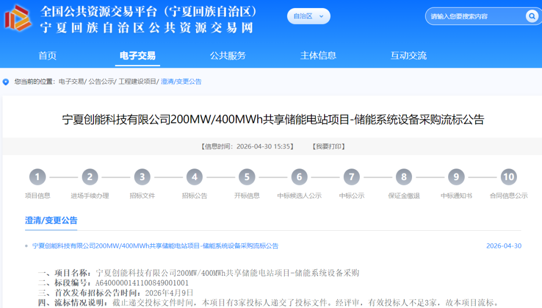The height and width of the screenshot is (308, 542).
Task: Click the 首次发布招标公告时间 2026年4月9日 line
Action: point(116,293)
